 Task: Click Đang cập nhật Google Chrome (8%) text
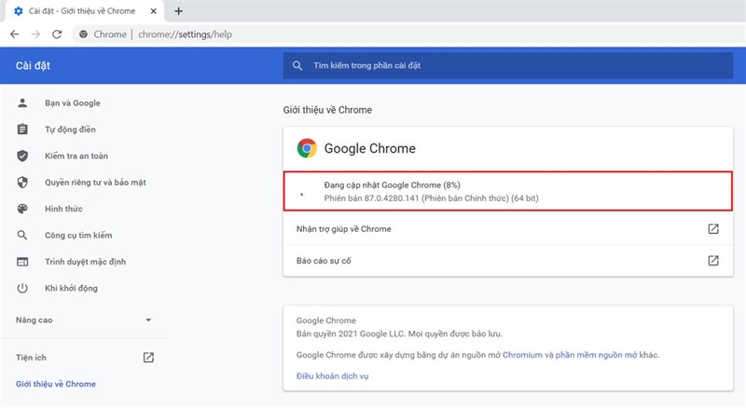(392, 185)
